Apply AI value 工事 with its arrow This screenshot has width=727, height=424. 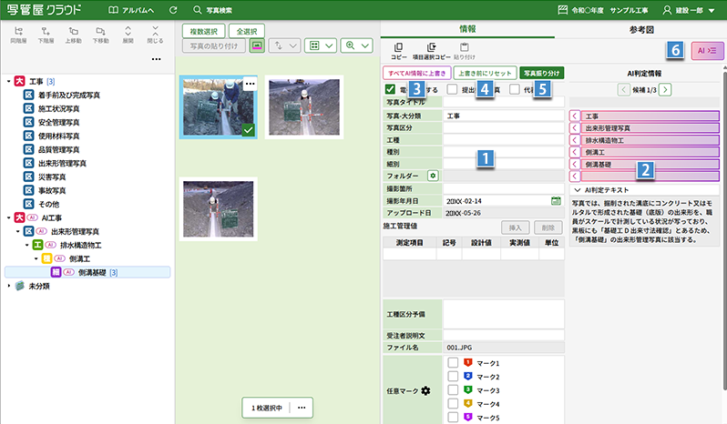pos(575,116)
